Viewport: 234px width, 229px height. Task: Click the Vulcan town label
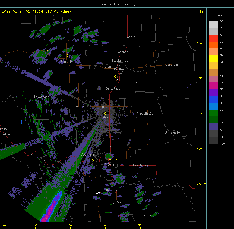(147, 215)
